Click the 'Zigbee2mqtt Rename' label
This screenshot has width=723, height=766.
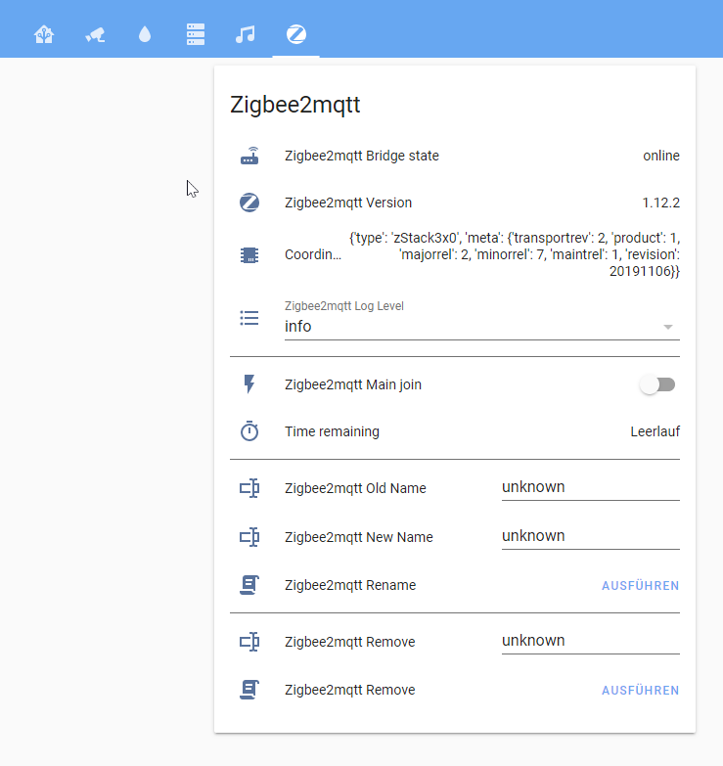pos(350,585)
